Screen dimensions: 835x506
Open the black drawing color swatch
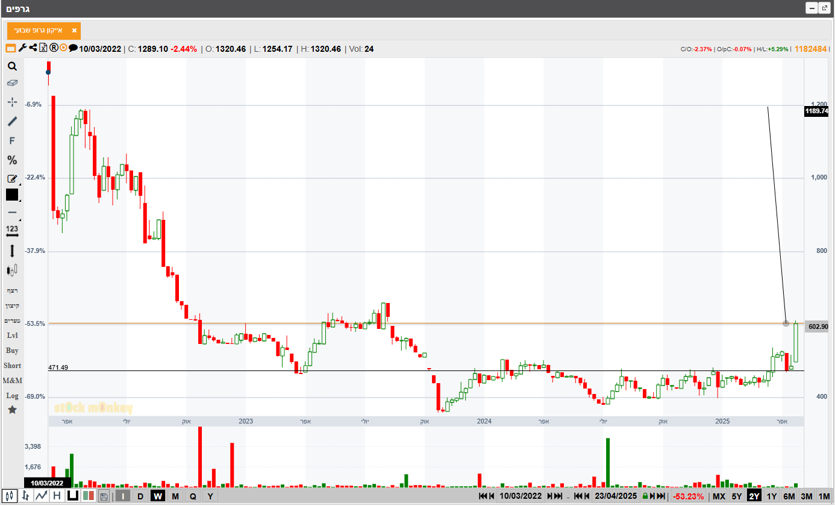pyautogui.click(x=12, y=195)
